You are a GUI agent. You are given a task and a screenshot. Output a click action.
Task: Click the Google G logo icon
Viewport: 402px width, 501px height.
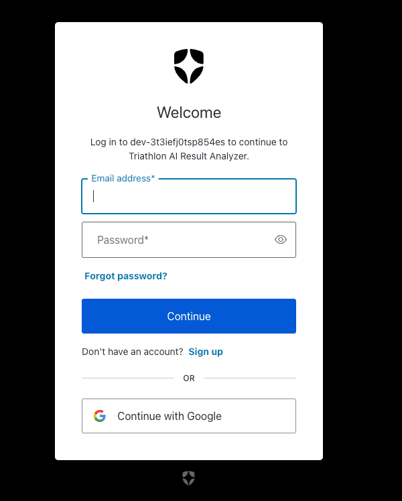pyautogui.click(x=100, y=416)
